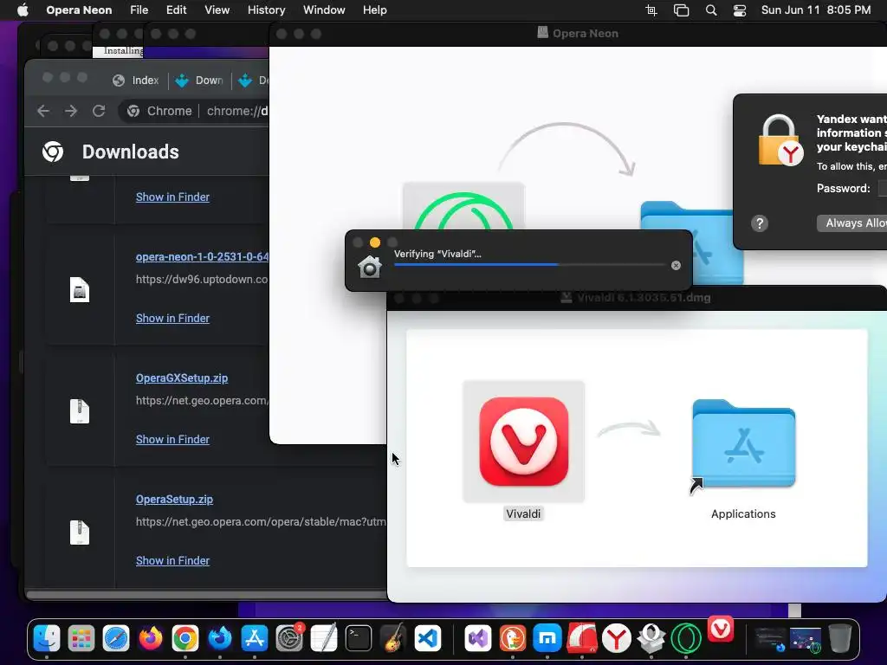Open the Window menu

pyautogui.click(x=324, y=10)
